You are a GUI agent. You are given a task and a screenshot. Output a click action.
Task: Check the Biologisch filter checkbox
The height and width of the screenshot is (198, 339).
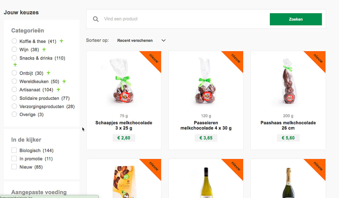pos(14,150)
